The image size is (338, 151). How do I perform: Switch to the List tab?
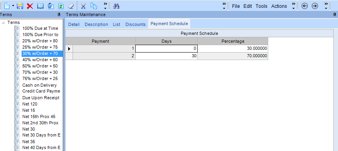tap(116, 24)
